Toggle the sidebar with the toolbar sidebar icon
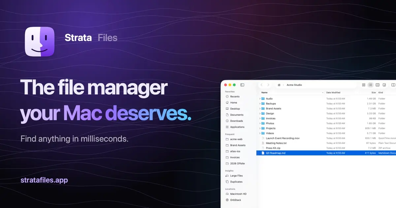Image resolution: width=396 pixels, height=208 pixels. tap(242, 85)
